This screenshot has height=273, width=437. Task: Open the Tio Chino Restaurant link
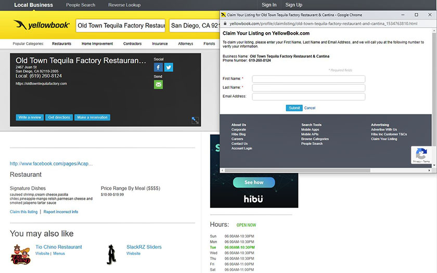tap(58, 247)
